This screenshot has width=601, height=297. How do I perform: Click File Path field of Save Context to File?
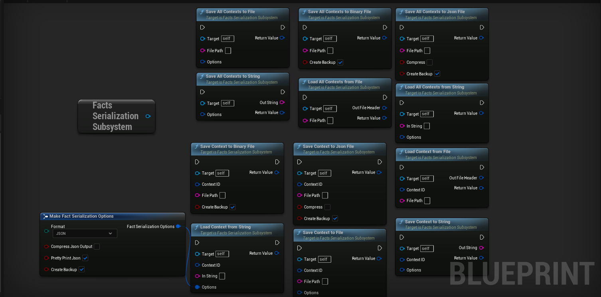pyautogui.click(x=325, y=281)
